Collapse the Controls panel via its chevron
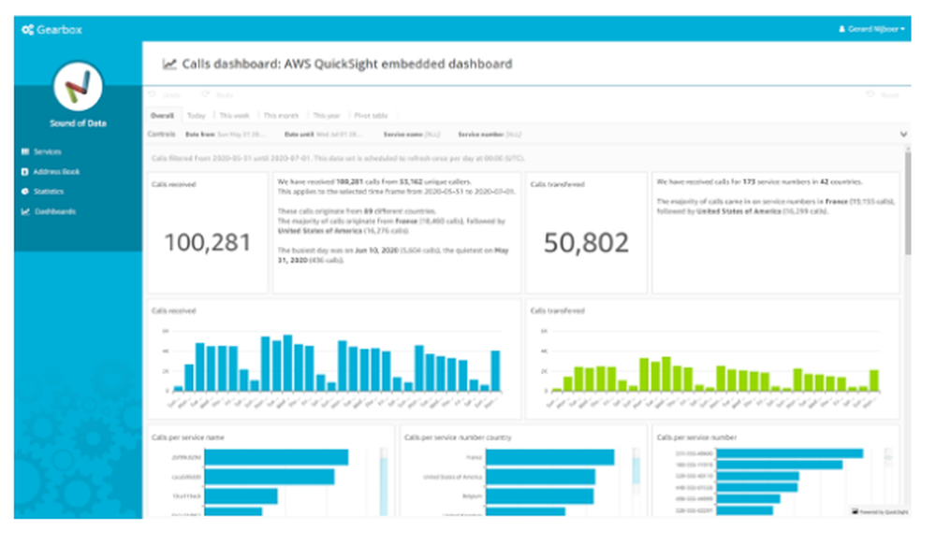Image resolution: width=936 pixels, height=545 pixels. pos(903,135)
